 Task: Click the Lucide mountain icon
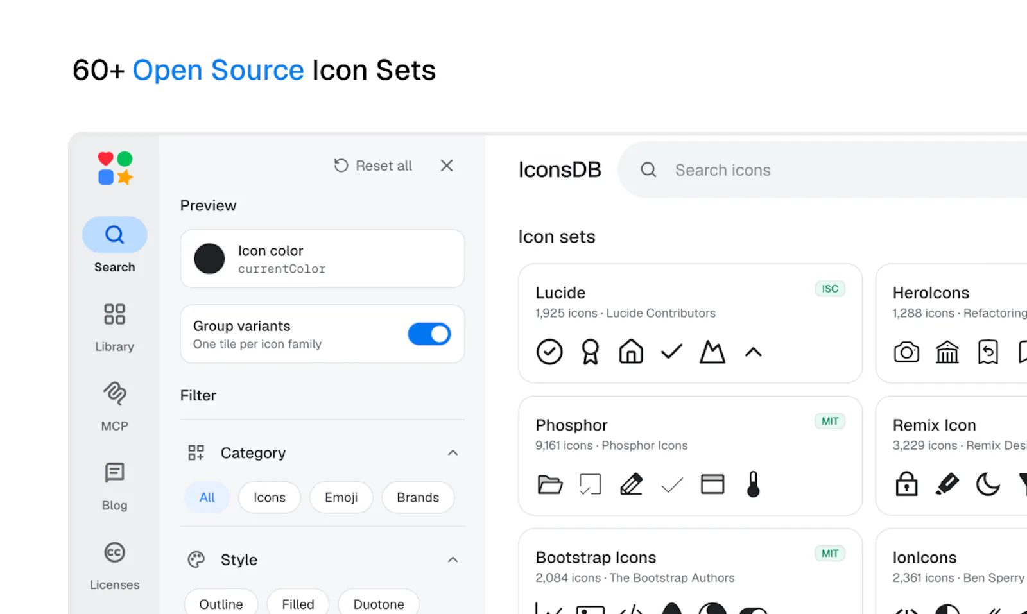pos(712,352)
